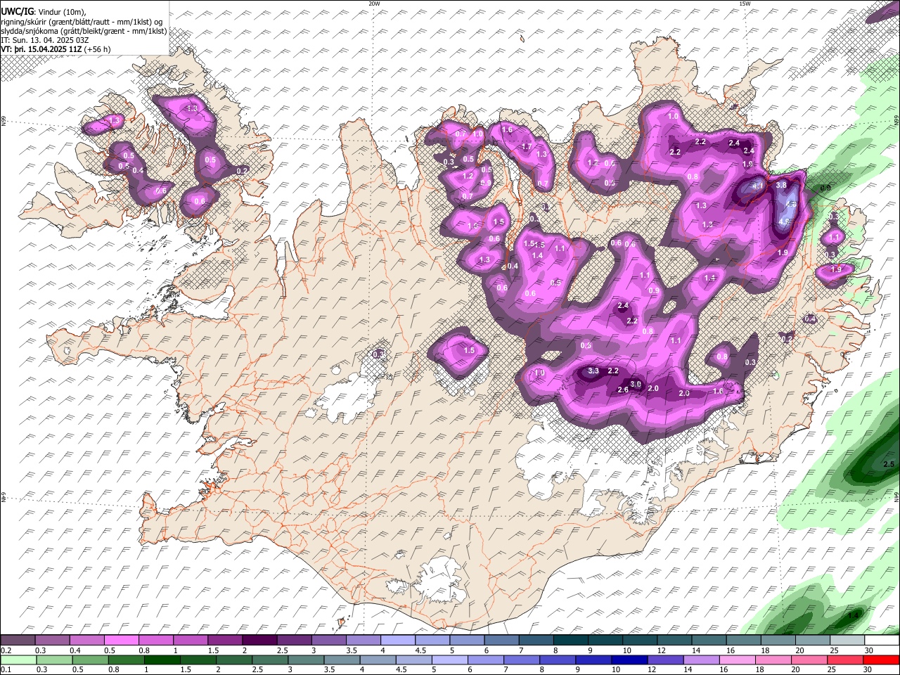Pick lower-scale grey-blue swatch starting at 3.5

click(342, 660)
